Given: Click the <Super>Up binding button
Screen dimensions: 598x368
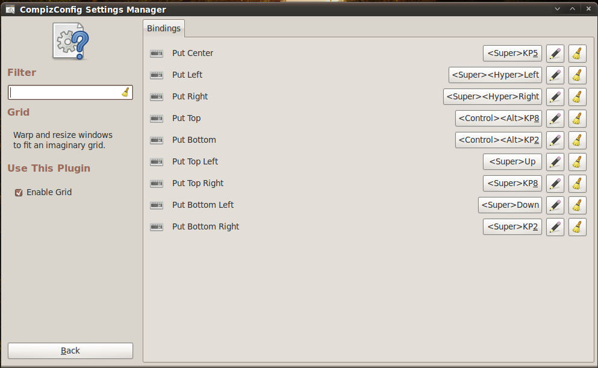Looking at the screenshot, I should [x=512, y=162].
